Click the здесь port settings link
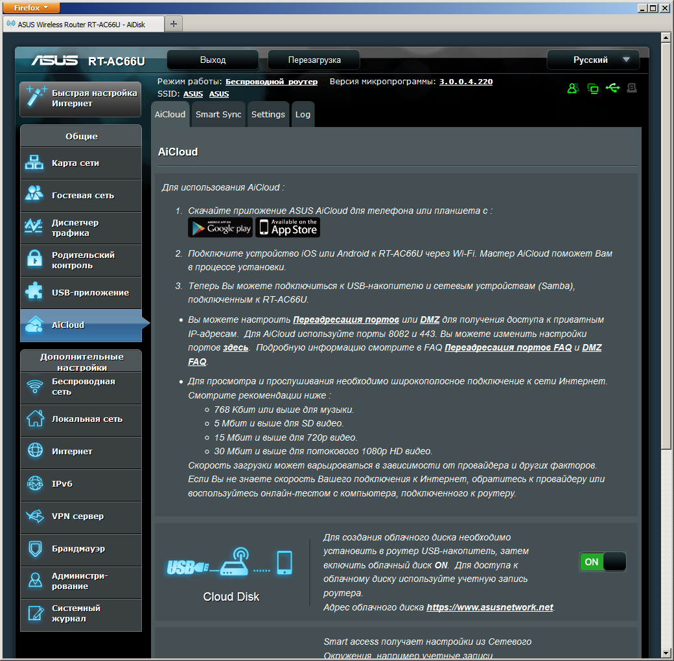The width and height of the screenshot is (674, 661). point(235,348)
